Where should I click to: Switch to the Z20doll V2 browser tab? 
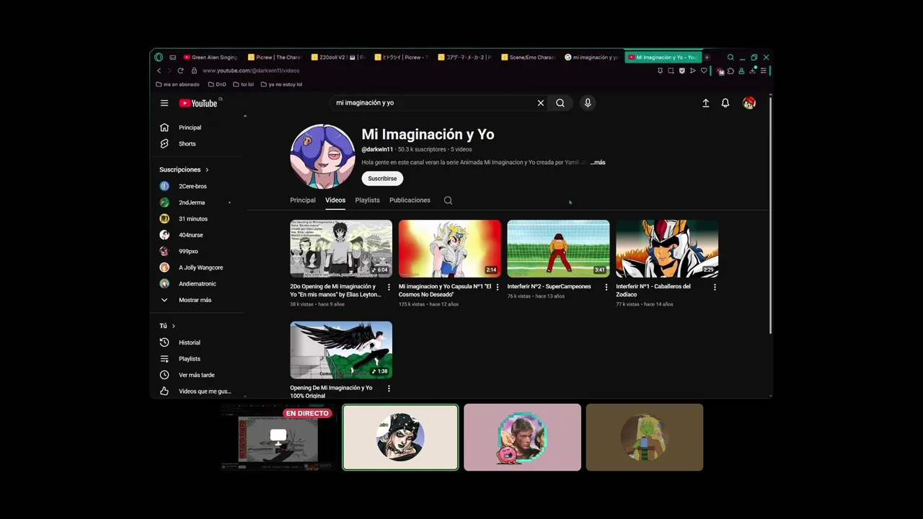tap(338, 57)
